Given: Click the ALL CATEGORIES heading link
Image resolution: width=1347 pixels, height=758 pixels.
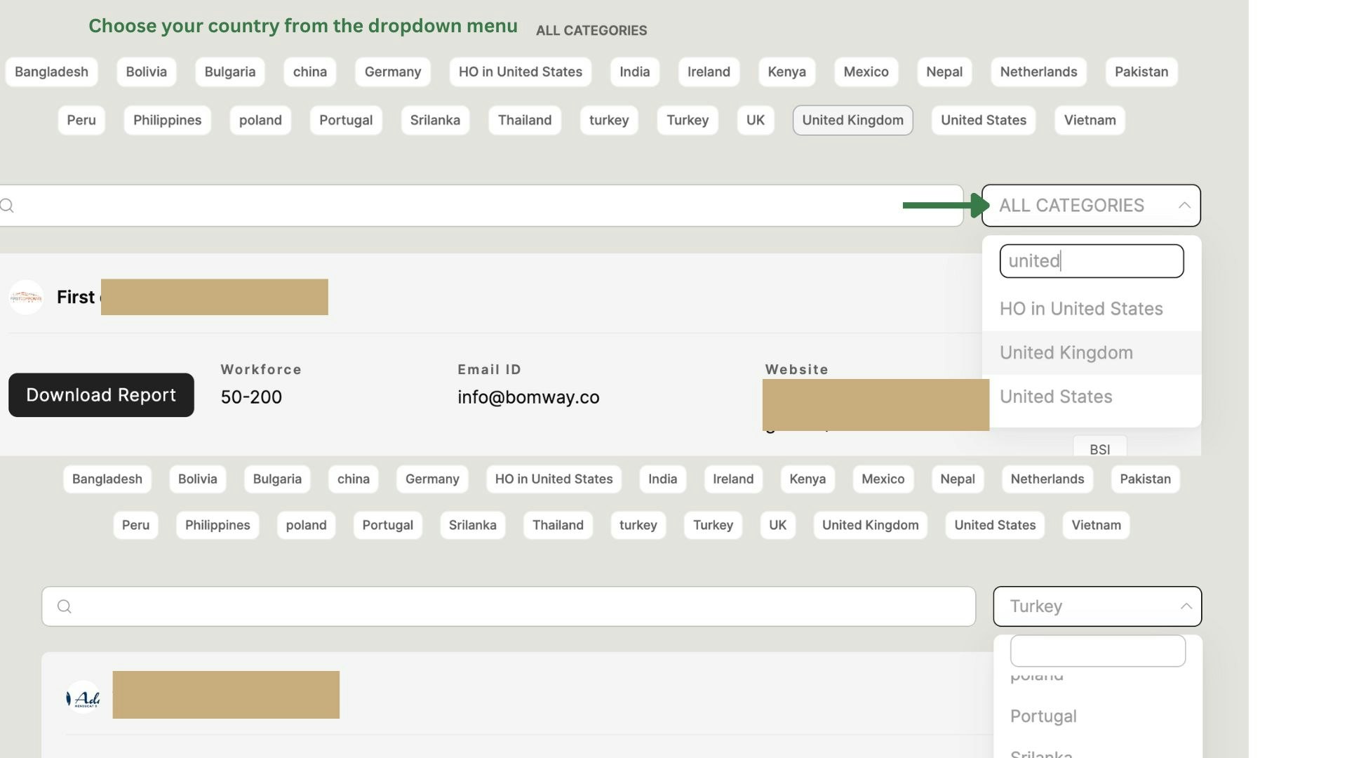Looking at the screenshot, I should [x=591, y=31].
